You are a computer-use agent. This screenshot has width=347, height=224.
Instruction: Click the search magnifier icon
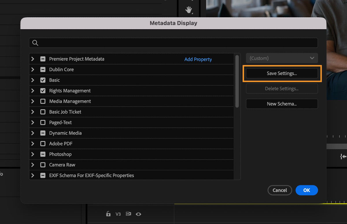[35, 42]
